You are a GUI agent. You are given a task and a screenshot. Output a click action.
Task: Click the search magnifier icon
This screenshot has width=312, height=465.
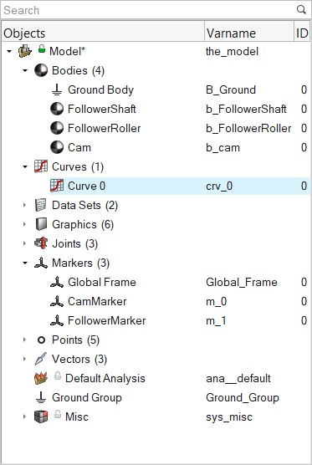[301, 10]
